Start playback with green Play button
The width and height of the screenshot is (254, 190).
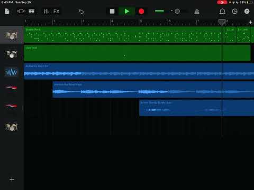(126, 12)
